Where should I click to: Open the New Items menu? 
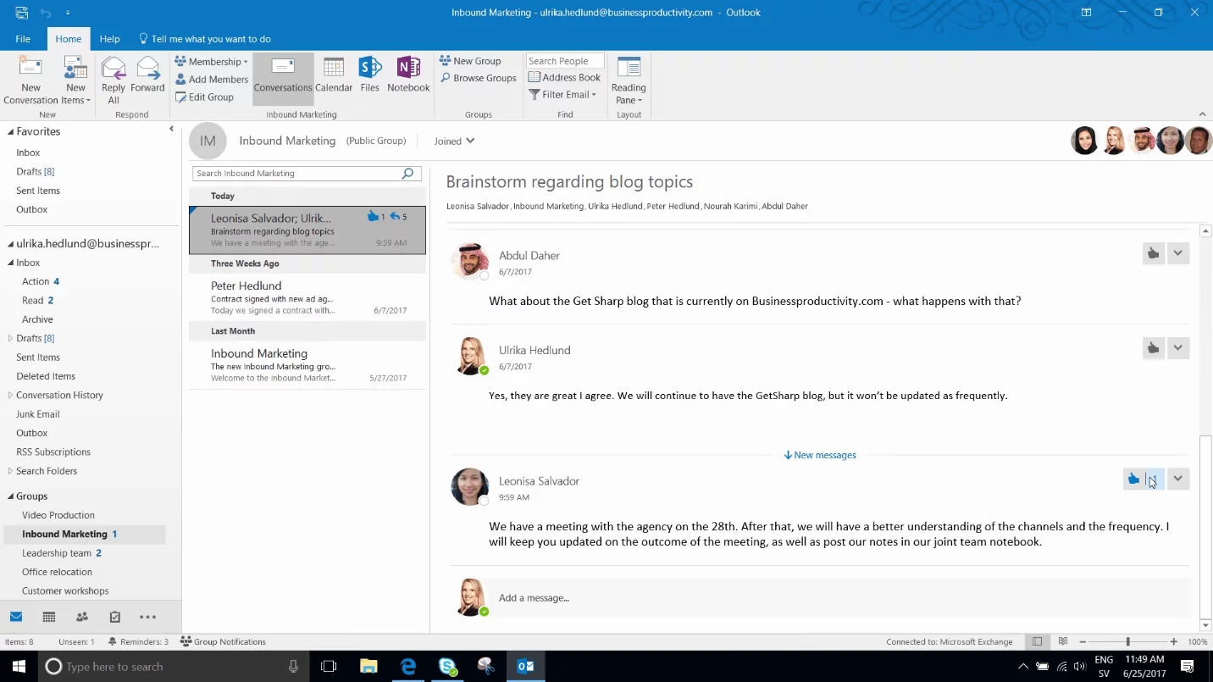[75, 80]
